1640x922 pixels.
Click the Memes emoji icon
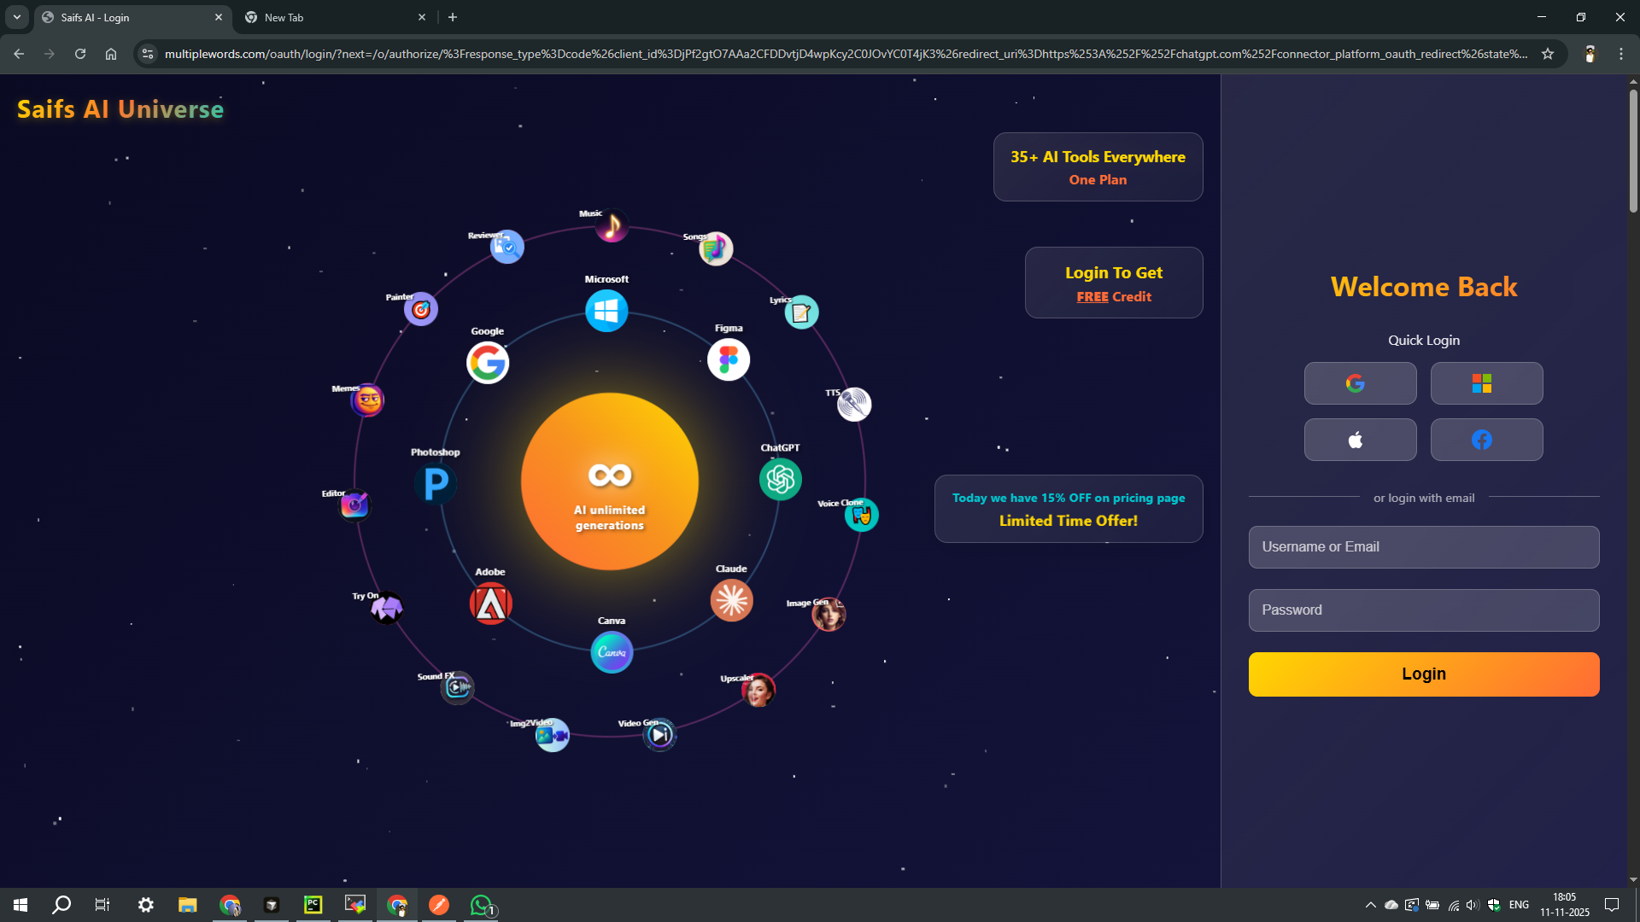click(368, 400)
